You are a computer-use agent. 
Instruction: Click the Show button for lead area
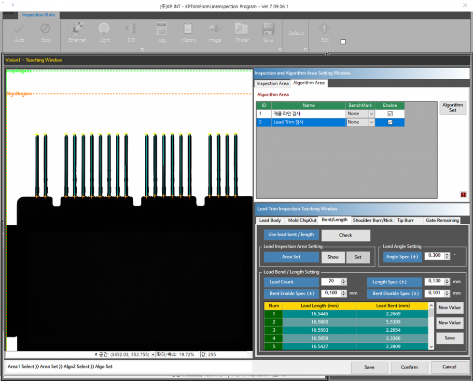333,257
